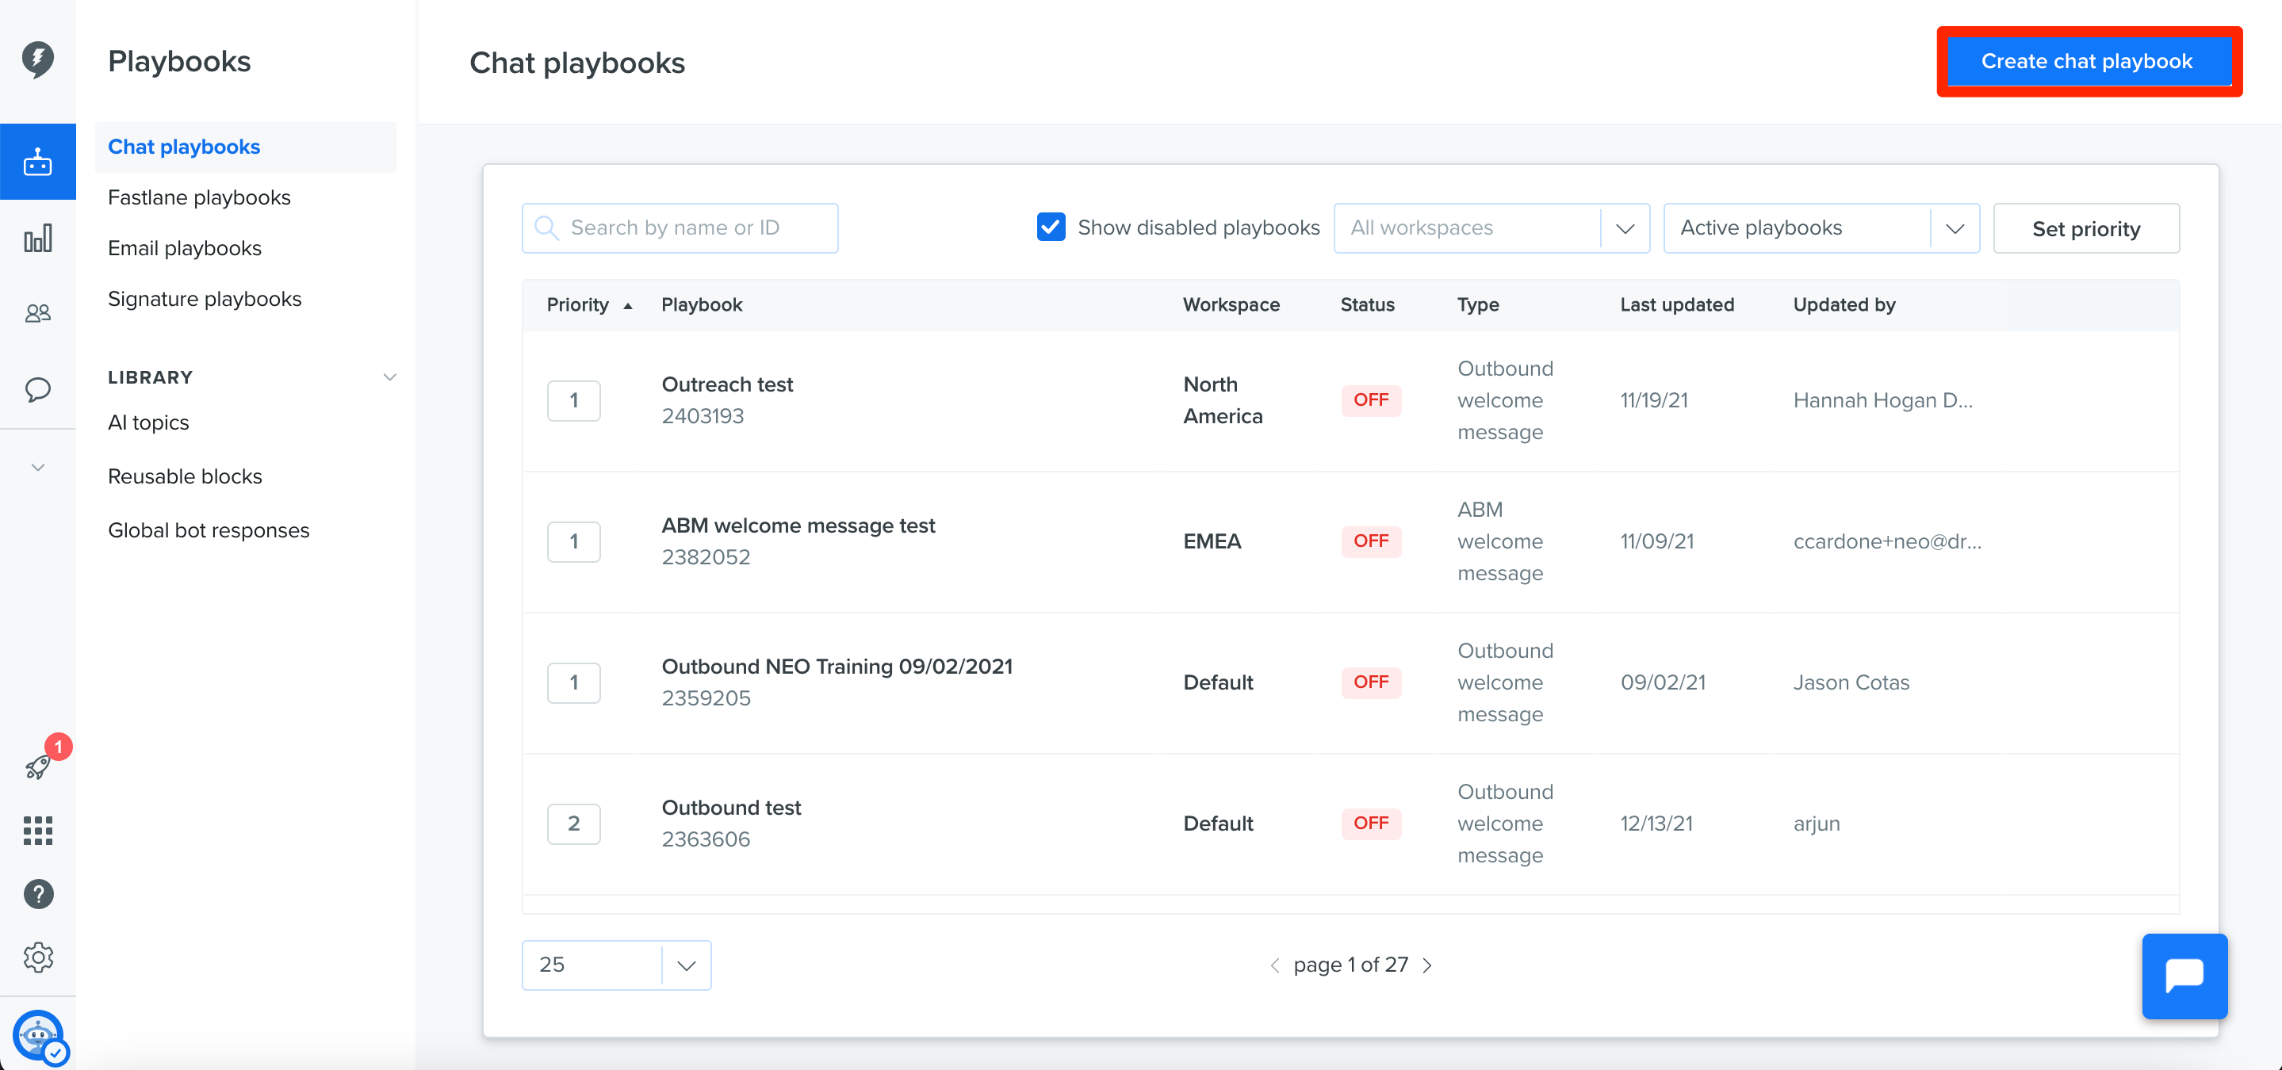Open the Outreach test playbook

pyautogui.click(x=726, y=384)
